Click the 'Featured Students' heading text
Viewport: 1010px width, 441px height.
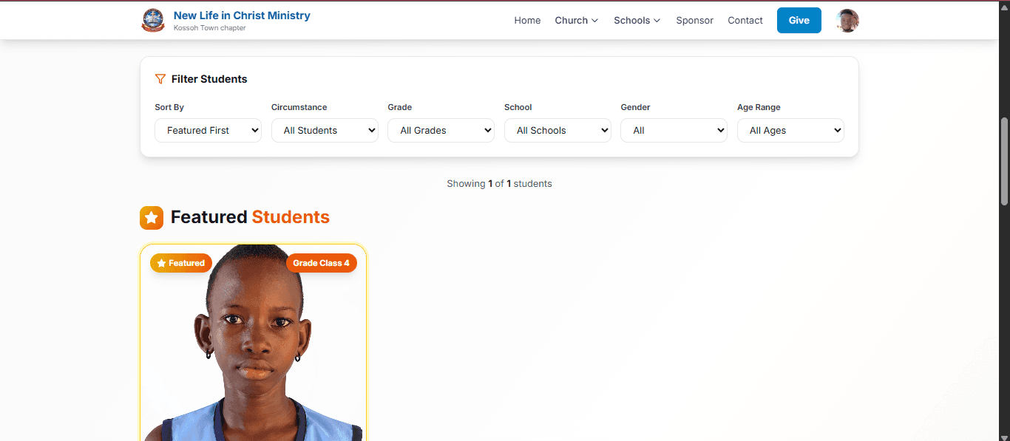(x=250, y=217)
